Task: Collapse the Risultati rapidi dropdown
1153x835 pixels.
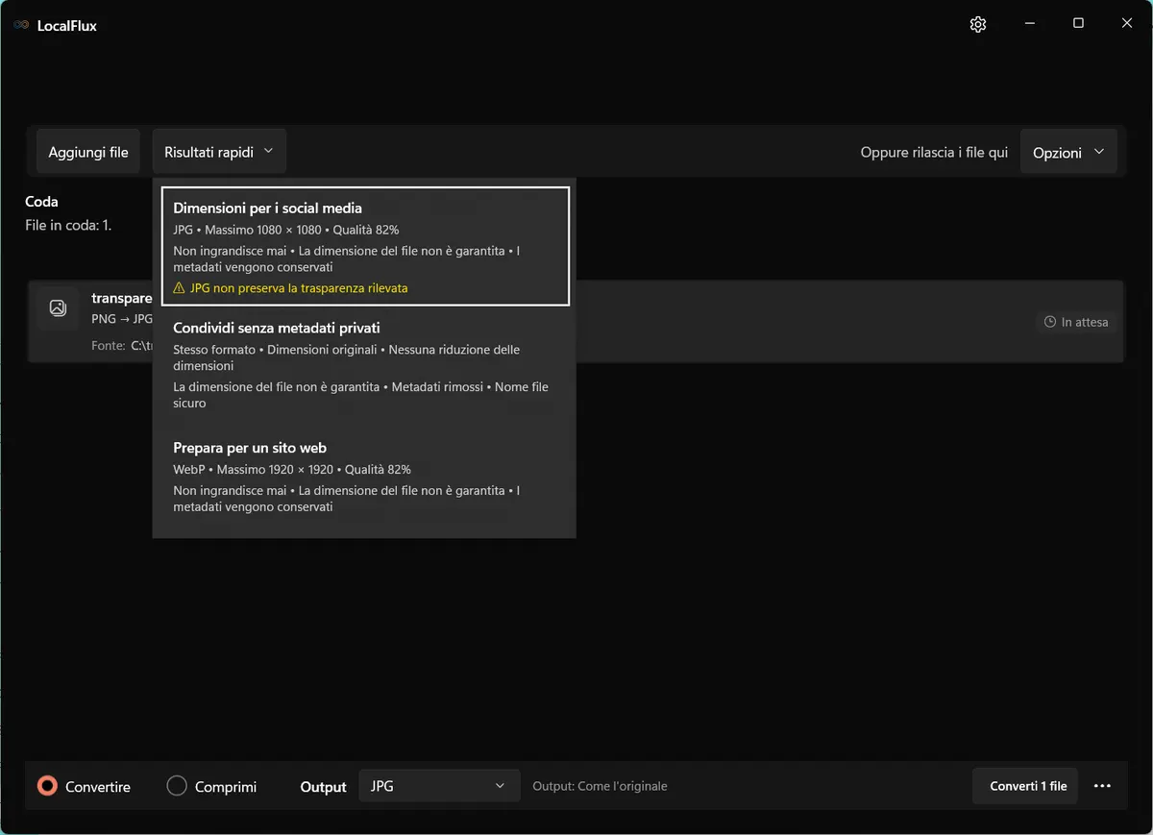Action: (x=219, y=152)
